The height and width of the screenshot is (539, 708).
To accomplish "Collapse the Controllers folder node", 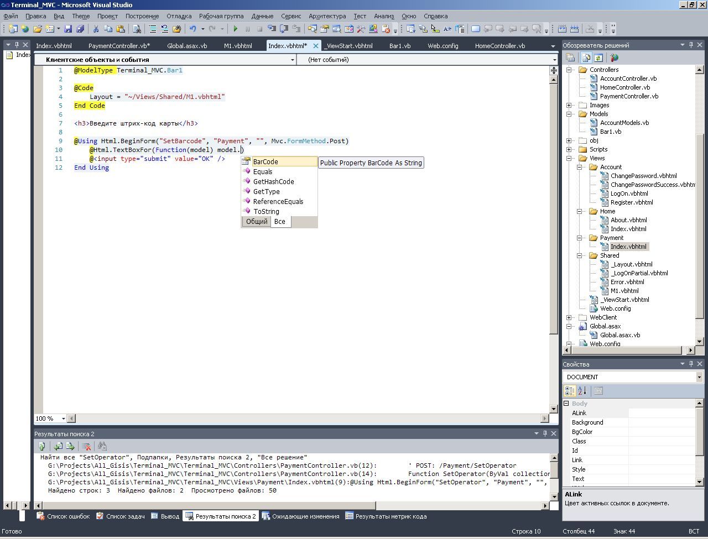I will tap(569, 70).
